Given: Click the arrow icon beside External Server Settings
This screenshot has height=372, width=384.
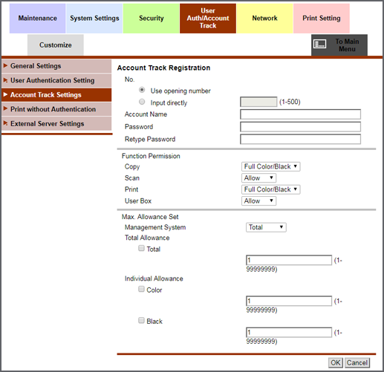Looking at the screenshot, I should coord(5,123).
